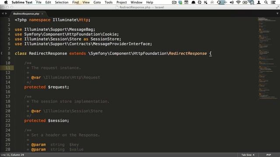This screenshot has height=157, width=280.
Task: Click the calendar menu bar icon
Action: coord(186,2)
